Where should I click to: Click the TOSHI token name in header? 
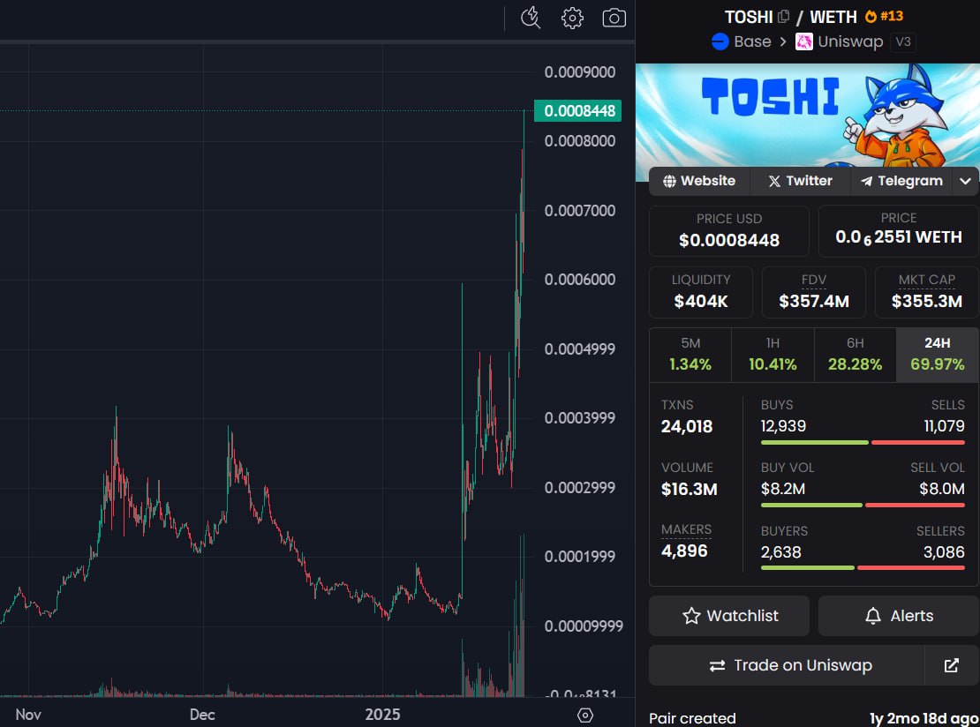pyautogui.click(x=749, y=17)
